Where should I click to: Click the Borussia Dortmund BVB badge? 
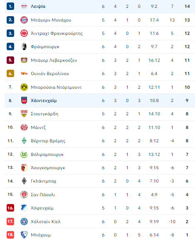(24, 87)
